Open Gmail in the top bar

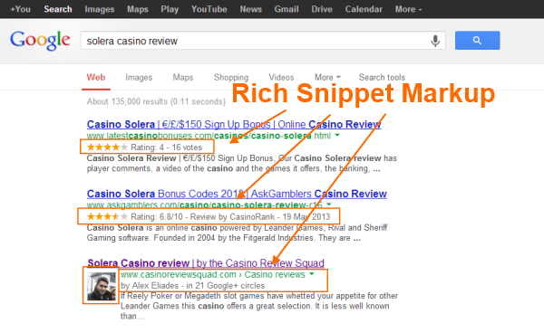pyautogui.click(x=287, y=9)
